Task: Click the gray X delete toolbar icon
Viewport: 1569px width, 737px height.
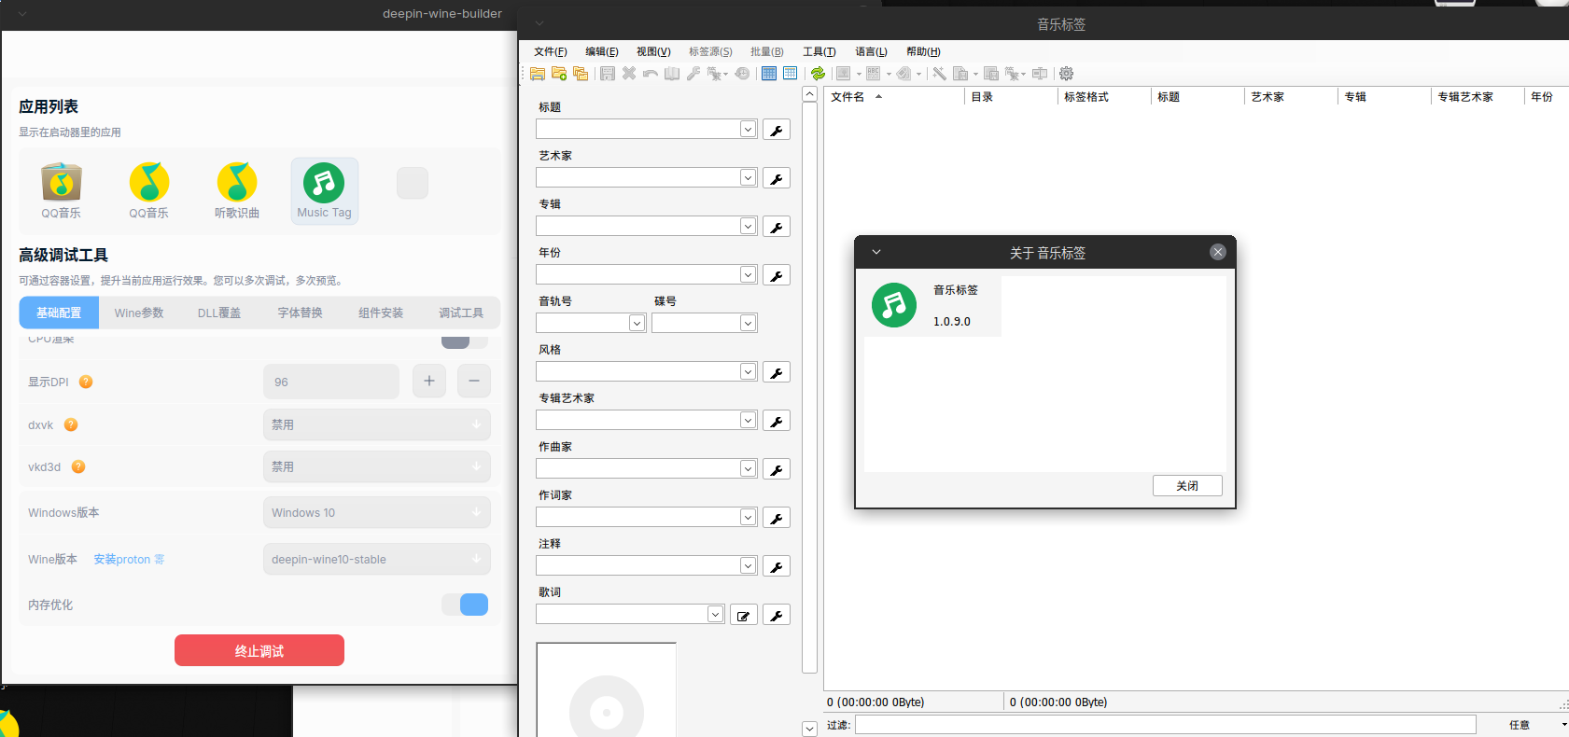Action: tap(629, 74)
